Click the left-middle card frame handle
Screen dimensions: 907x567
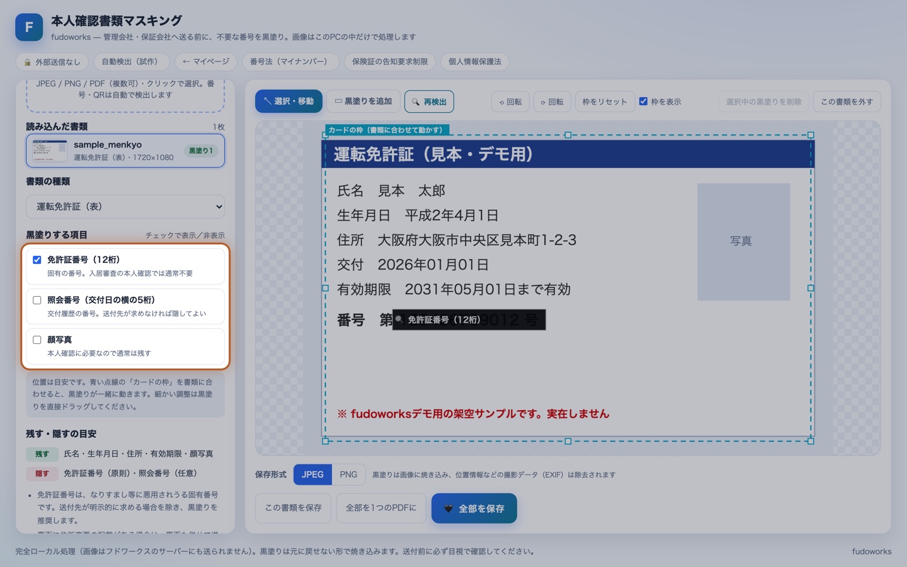click(x=325, y=288)
